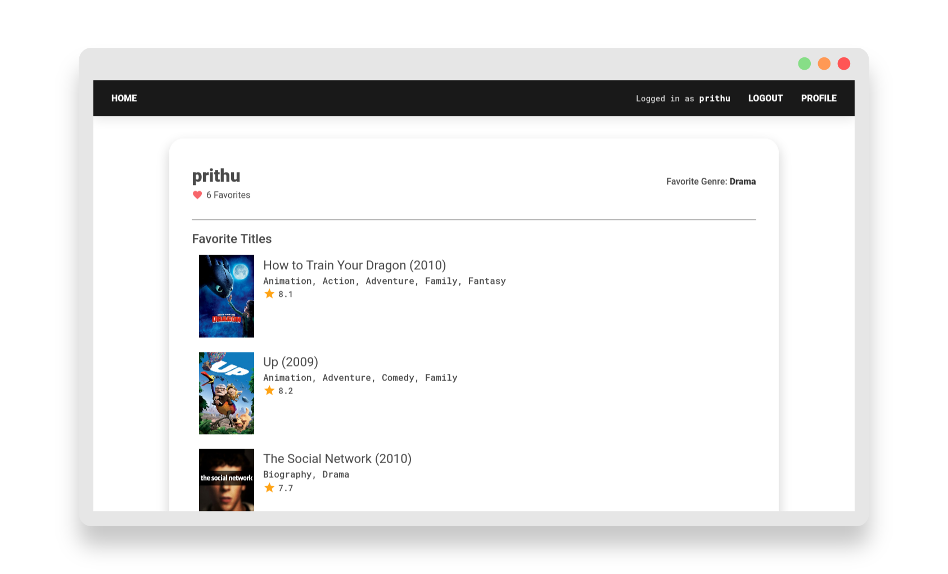
Task: Open How to Train Your Dragon poster
Action: coord(227,296)
